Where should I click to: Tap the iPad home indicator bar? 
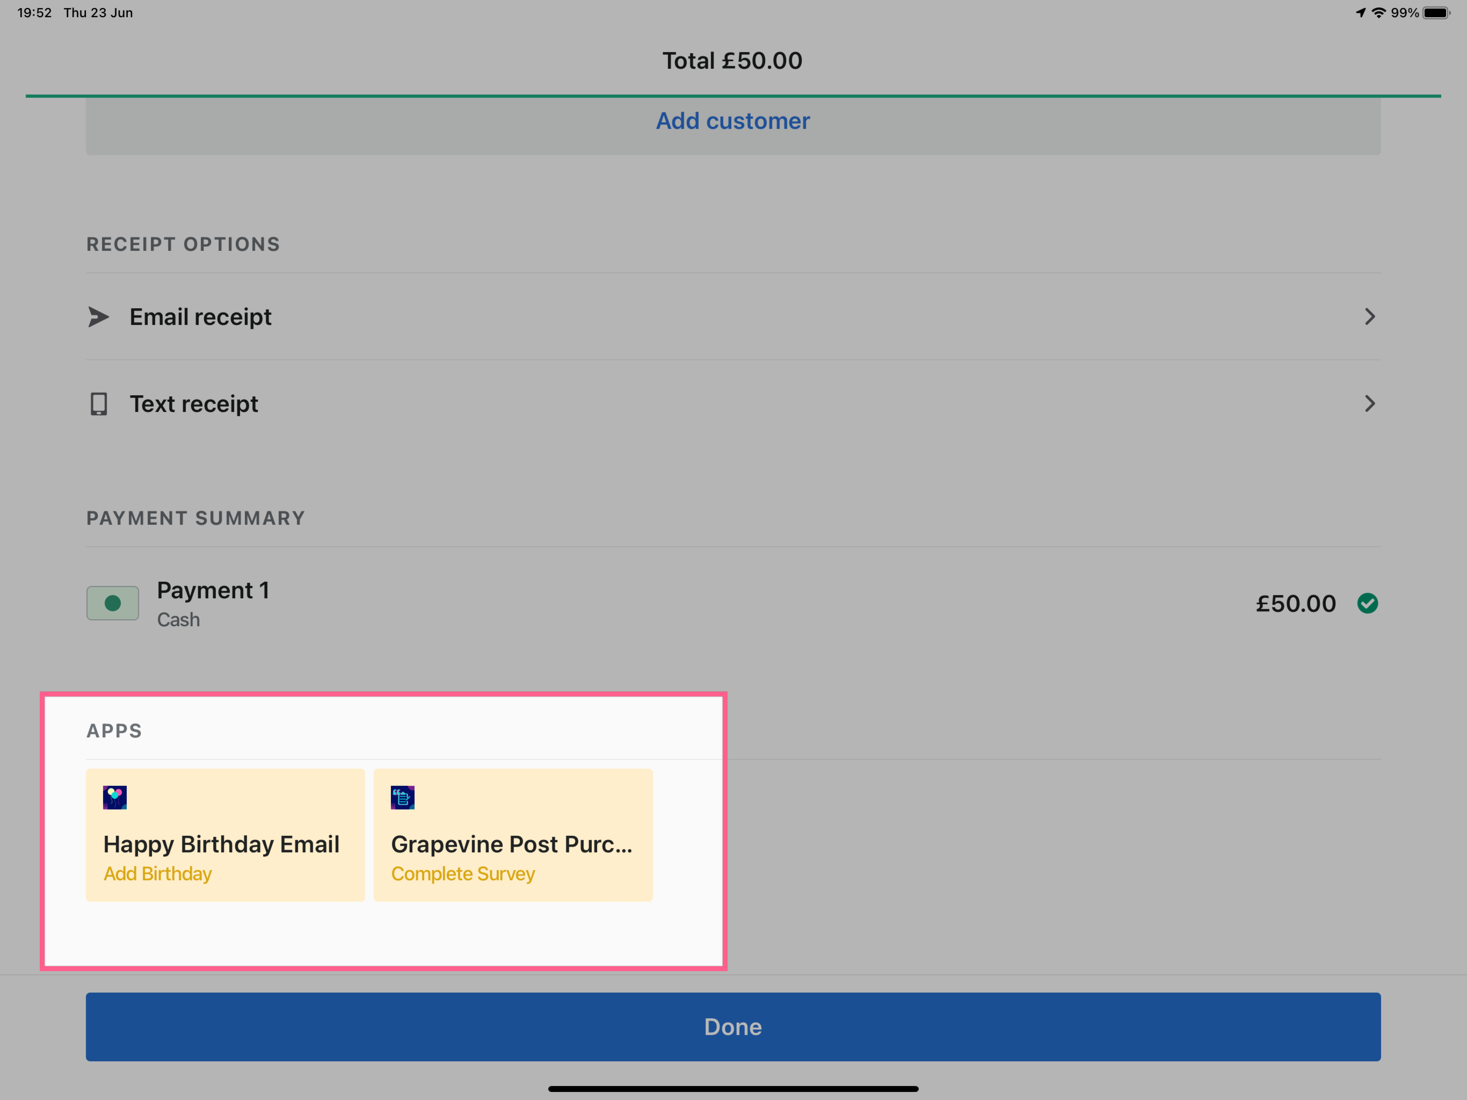click(733, 1089)
